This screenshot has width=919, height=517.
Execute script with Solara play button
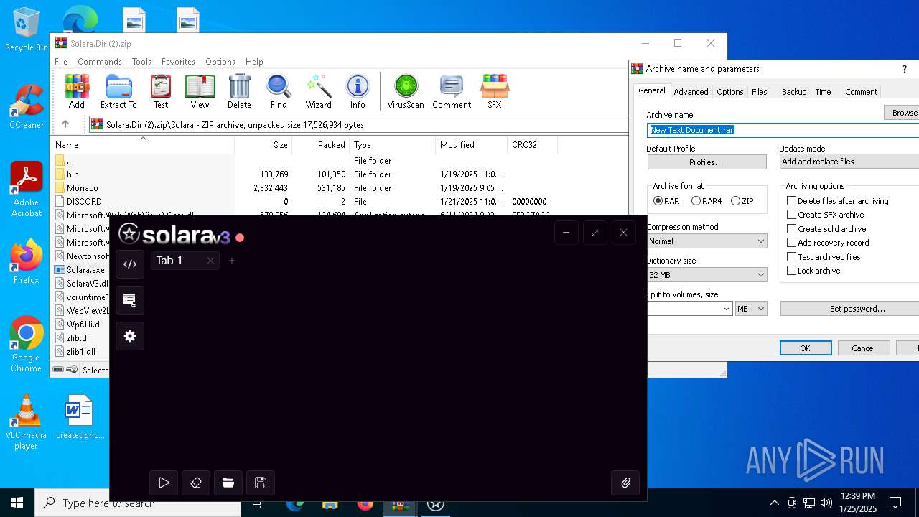pos(164,483)
